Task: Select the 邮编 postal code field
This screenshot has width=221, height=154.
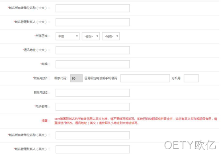Action: click(x=92, y=64)
